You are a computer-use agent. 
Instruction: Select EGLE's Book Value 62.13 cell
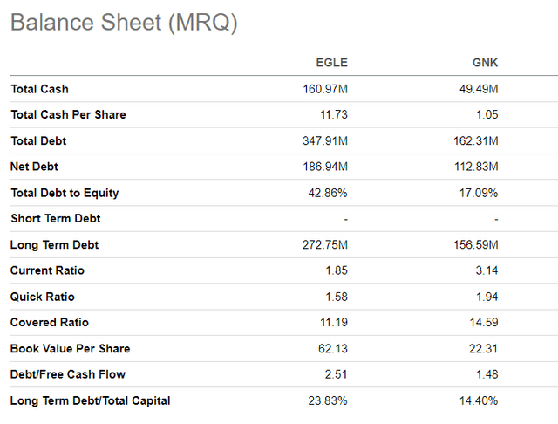[334, 349]
